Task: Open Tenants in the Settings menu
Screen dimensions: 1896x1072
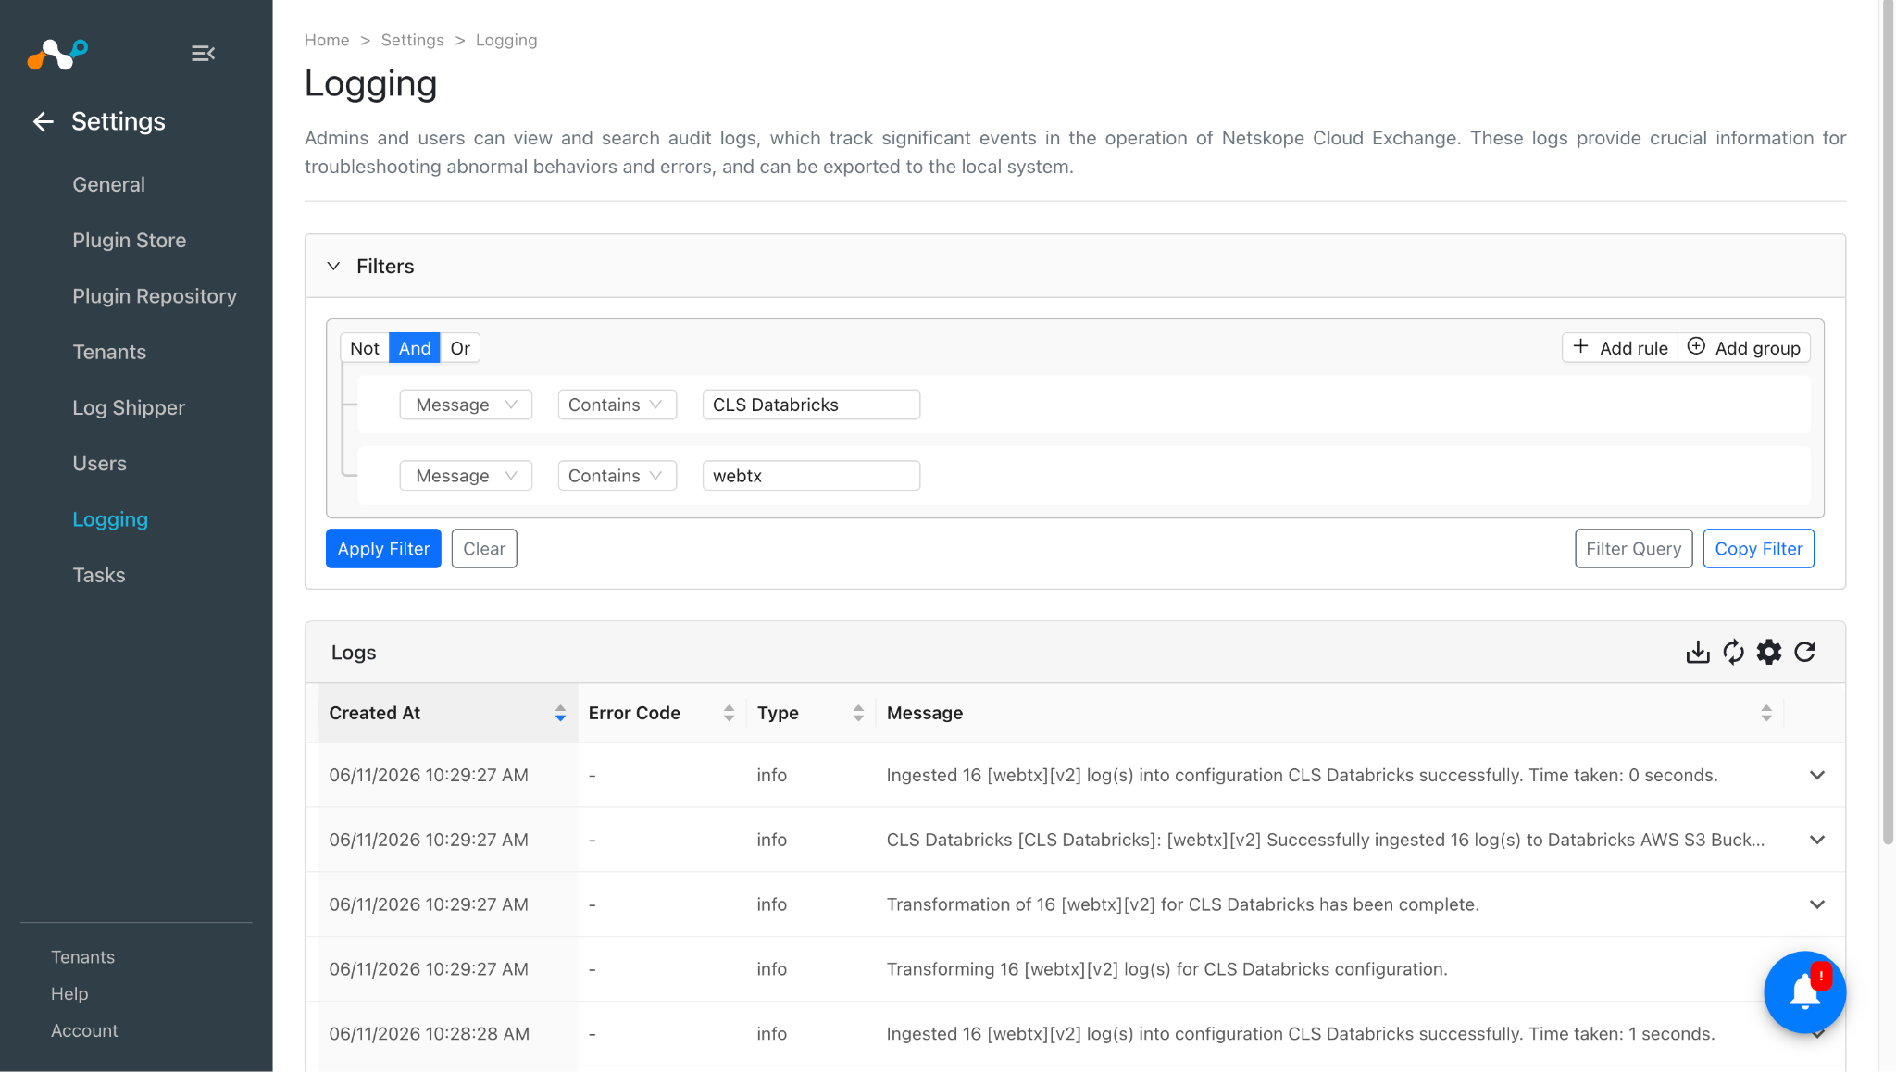Action: coord(109,352)
